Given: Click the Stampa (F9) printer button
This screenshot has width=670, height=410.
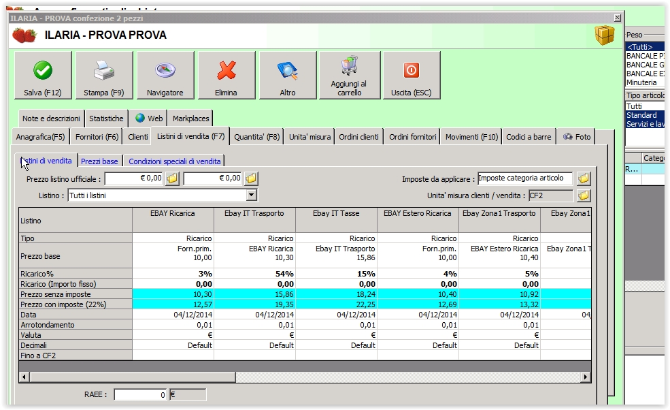Looking at the screenshot, I should pyautogui.click(x=104, y=75).
